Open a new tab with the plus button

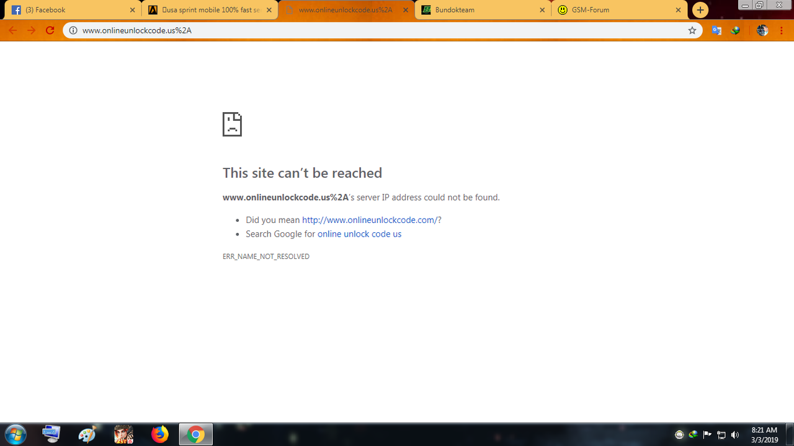click(x=700, y=10)
